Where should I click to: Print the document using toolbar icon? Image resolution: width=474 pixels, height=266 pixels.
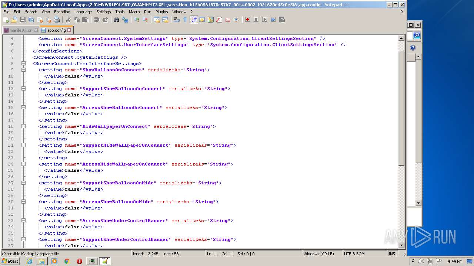point(57,20)
